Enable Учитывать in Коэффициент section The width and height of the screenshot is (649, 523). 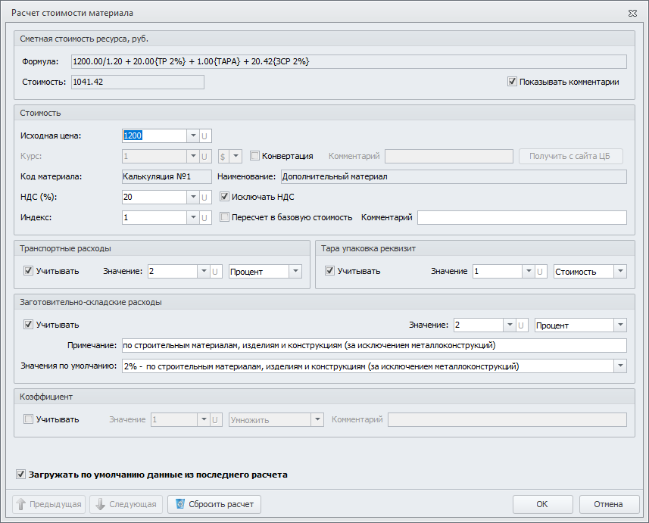point(28,419)
